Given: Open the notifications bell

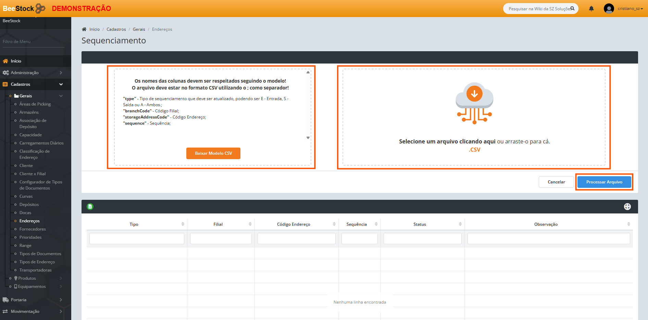Looking at the screenshot, I should click(591, 9).
